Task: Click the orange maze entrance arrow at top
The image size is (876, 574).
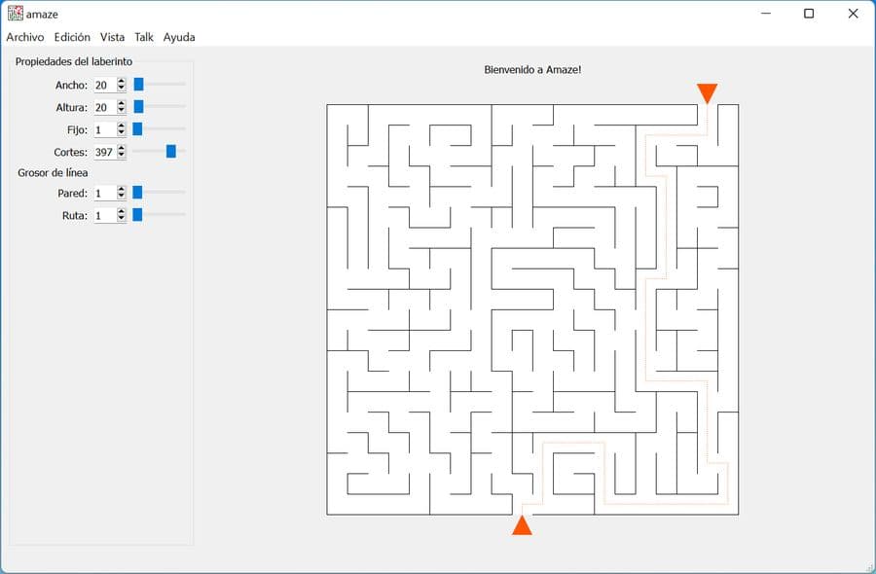Action: point(707,93)
